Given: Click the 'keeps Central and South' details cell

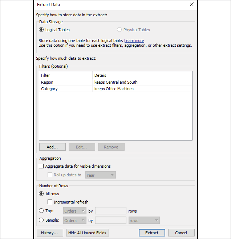Looking at the screenshot, I should click(116, 82).
